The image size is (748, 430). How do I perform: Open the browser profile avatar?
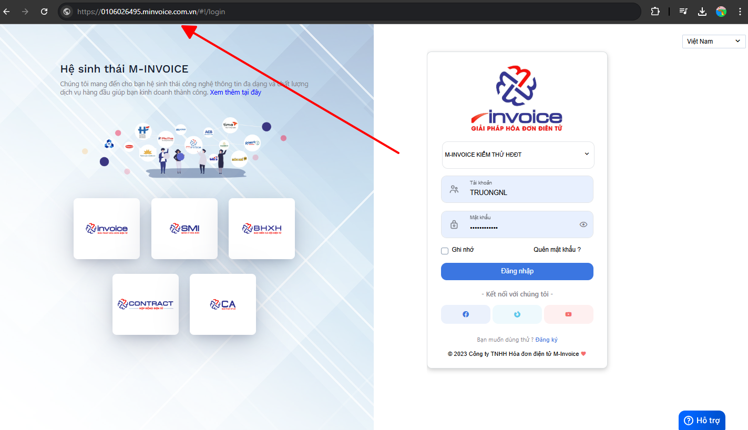pyautogui.click(x=721, y=11)
